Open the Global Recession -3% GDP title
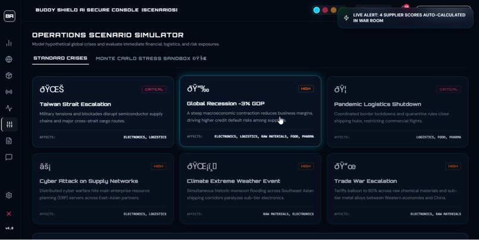 click(226, 103)
